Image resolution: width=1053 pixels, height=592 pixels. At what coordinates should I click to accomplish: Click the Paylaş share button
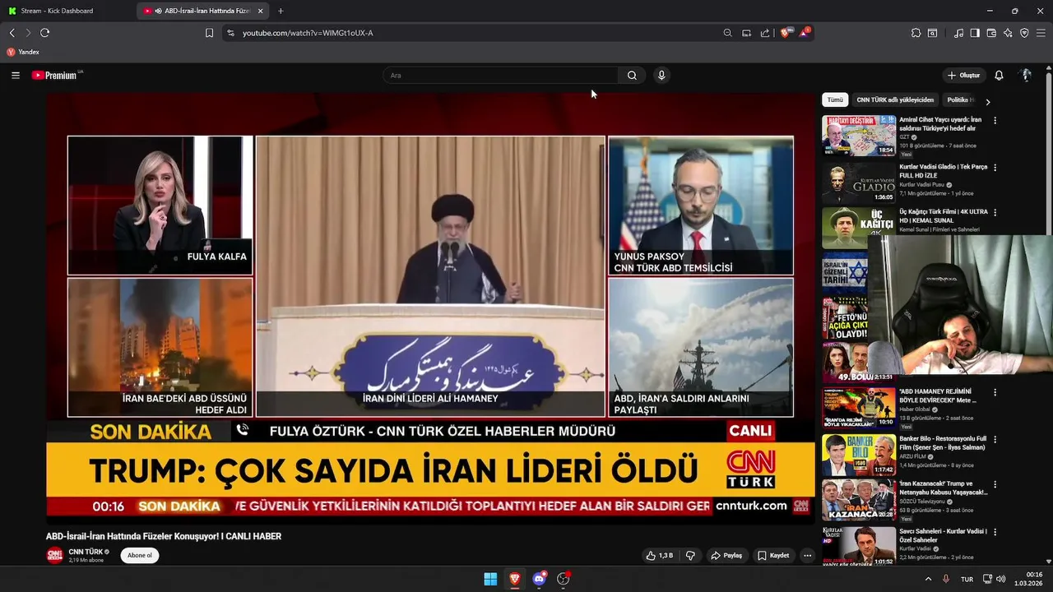[726, 556]
